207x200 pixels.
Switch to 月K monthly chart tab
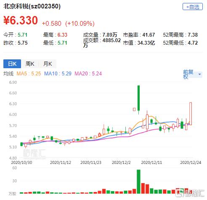coord(48,64)
